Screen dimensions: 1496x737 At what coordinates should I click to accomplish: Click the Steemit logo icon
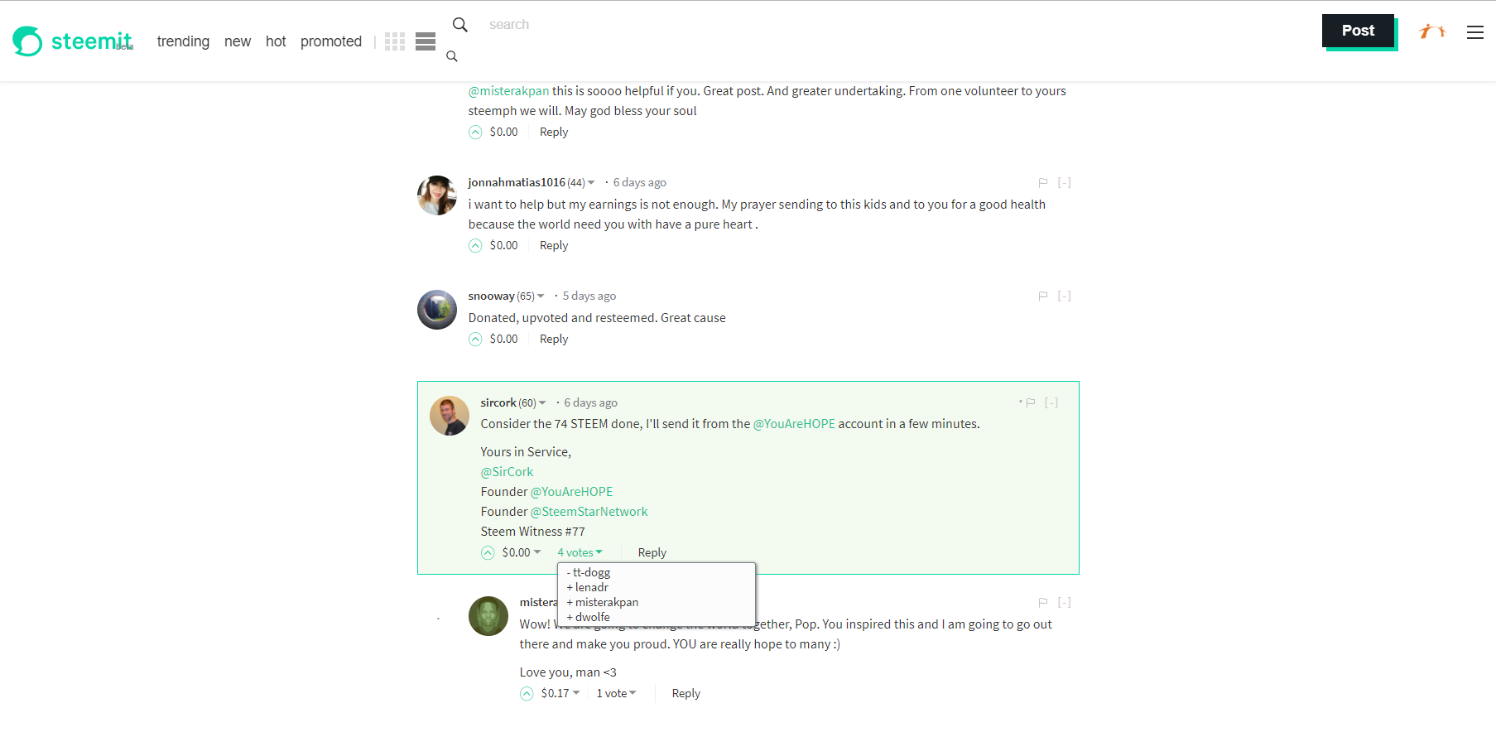click(27, 41)
